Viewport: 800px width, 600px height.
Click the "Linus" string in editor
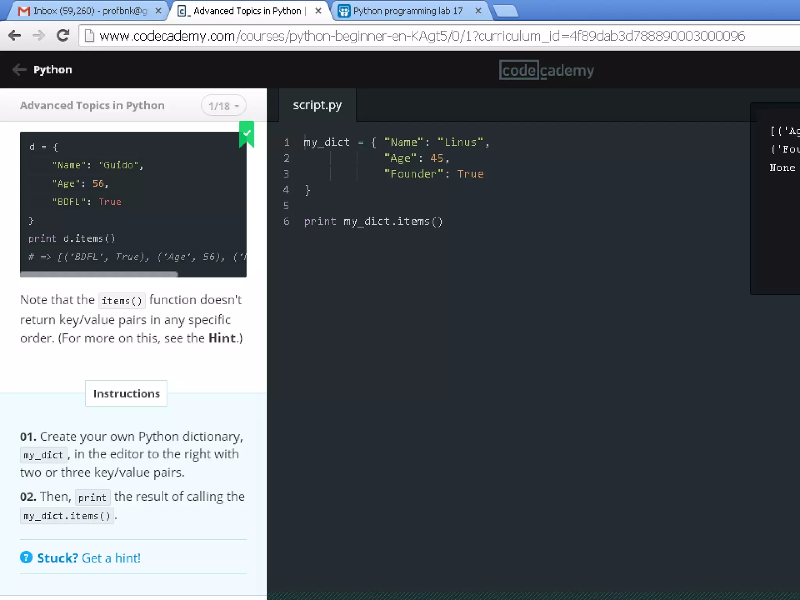click(x=461, y=142)
